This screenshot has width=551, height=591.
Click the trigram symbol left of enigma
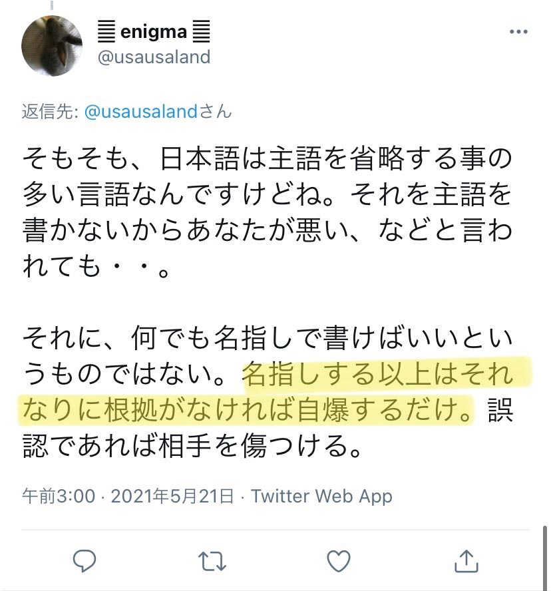(x=106, y=32)
